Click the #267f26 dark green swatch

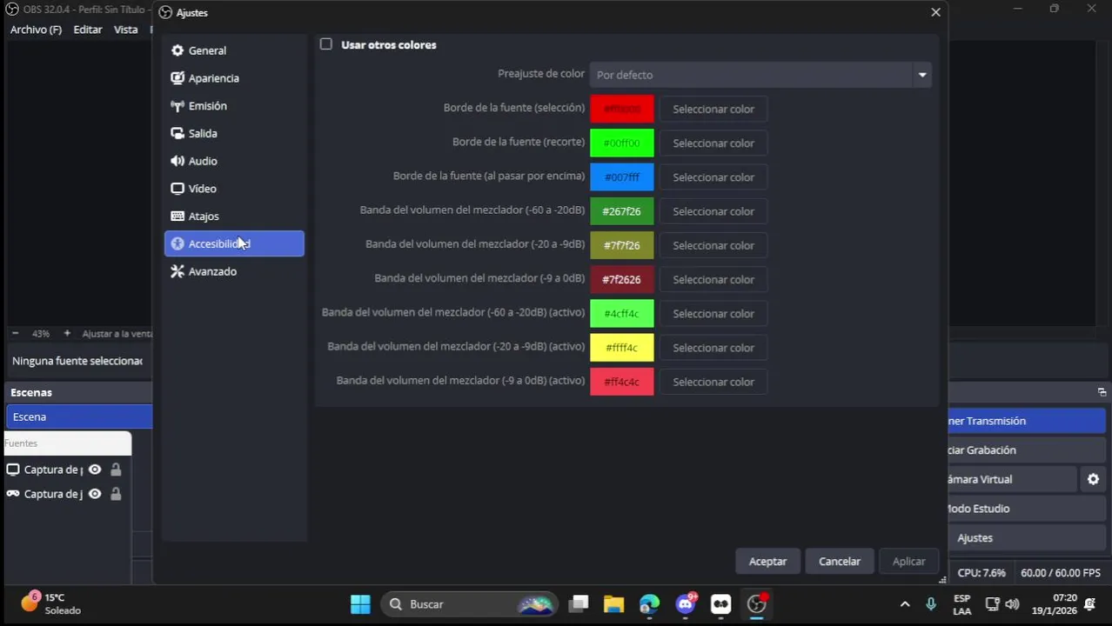[x=622, y=211]
